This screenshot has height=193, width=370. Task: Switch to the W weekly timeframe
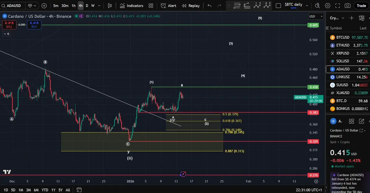click(x=93, y=6)
